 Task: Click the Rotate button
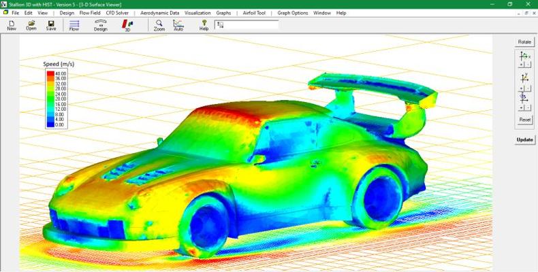coord(524,42)
